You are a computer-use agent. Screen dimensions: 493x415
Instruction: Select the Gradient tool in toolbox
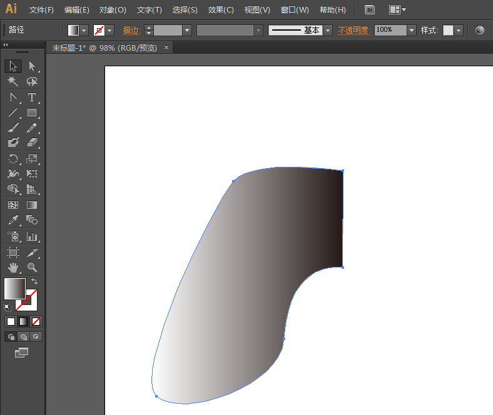32,204
